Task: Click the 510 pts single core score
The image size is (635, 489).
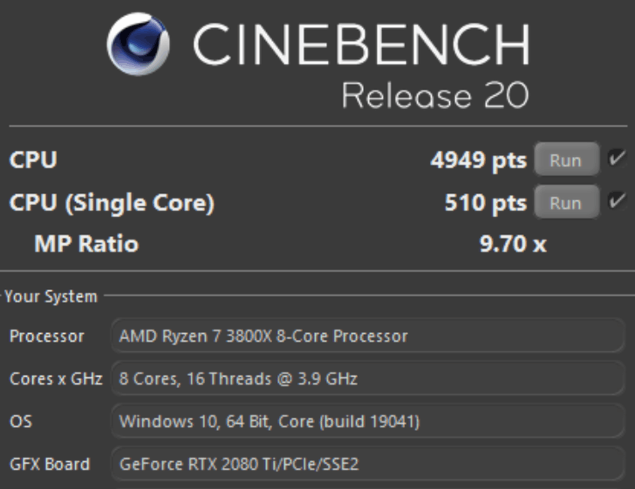Action: [x=486, y=203]
